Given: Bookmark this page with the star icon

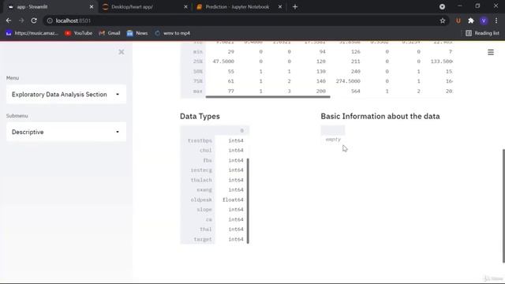Looking at the screenshot, I should click(x=443, y=21).
